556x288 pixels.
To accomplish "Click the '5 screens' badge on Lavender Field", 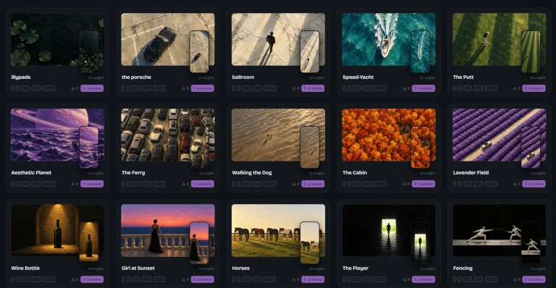I will point(534,184).
